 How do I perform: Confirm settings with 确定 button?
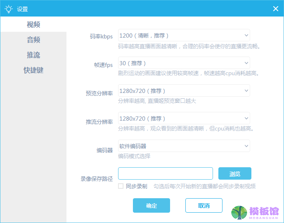coord(151,205)
